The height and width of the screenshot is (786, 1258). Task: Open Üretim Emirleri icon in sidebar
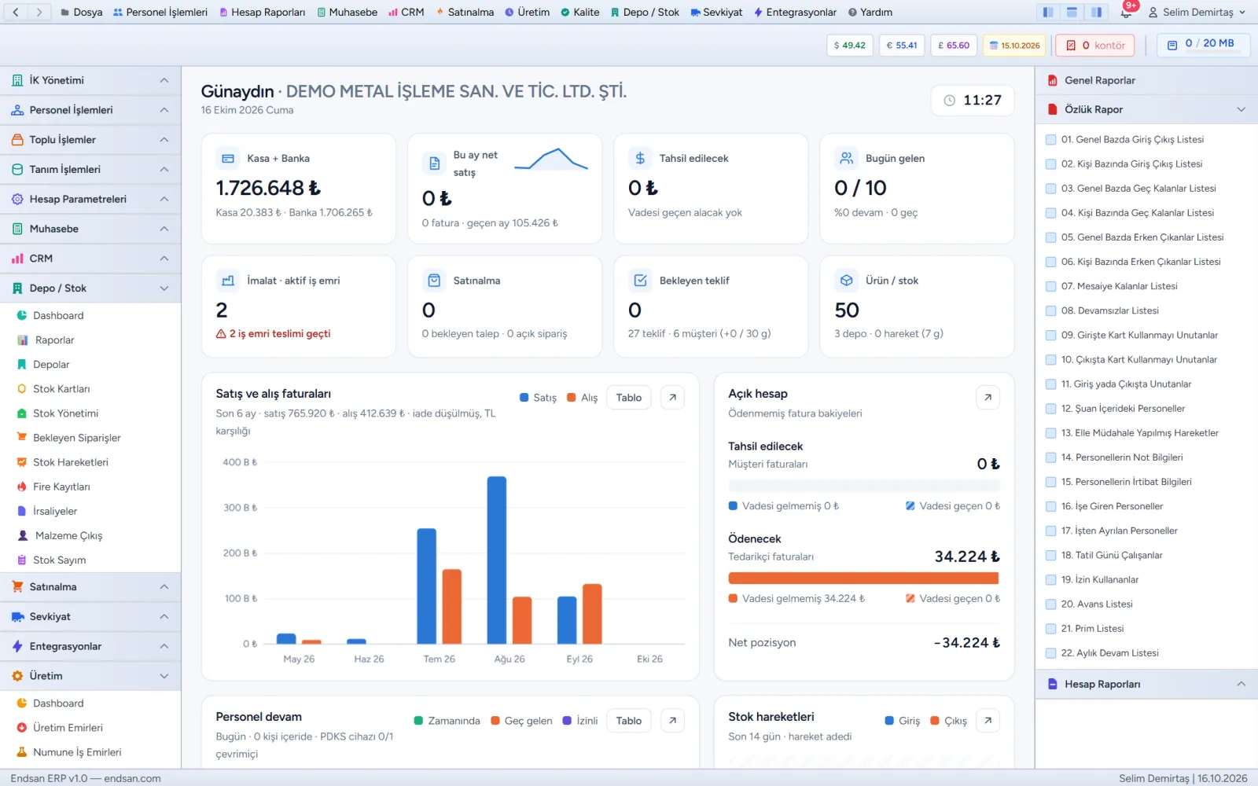tap(22, 728)
